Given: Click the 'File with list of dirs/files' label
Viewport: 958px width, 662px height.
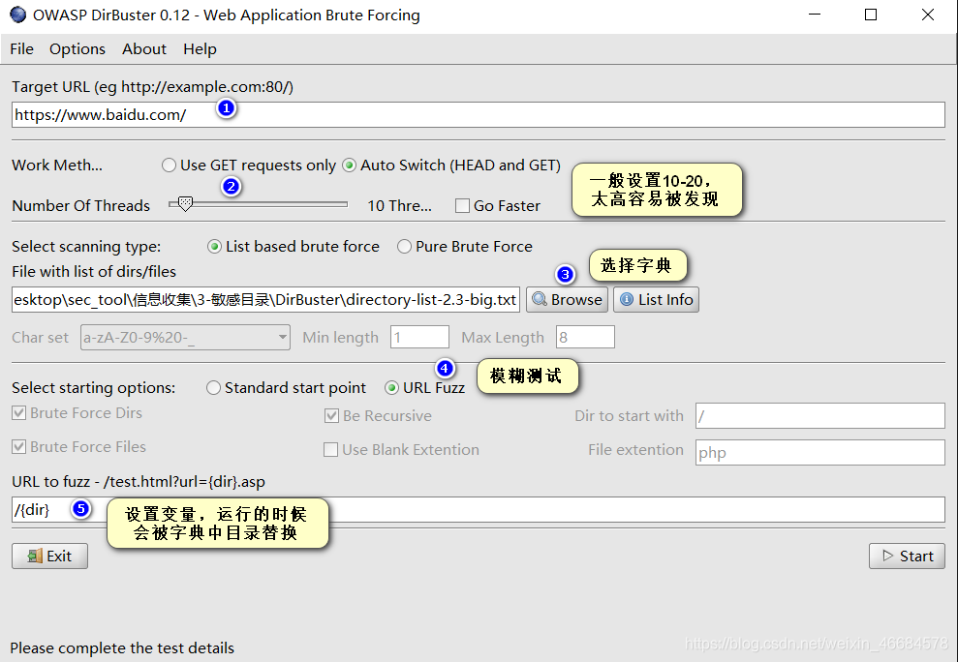Looking at the screenshot, I should click(x=94, y=272).
